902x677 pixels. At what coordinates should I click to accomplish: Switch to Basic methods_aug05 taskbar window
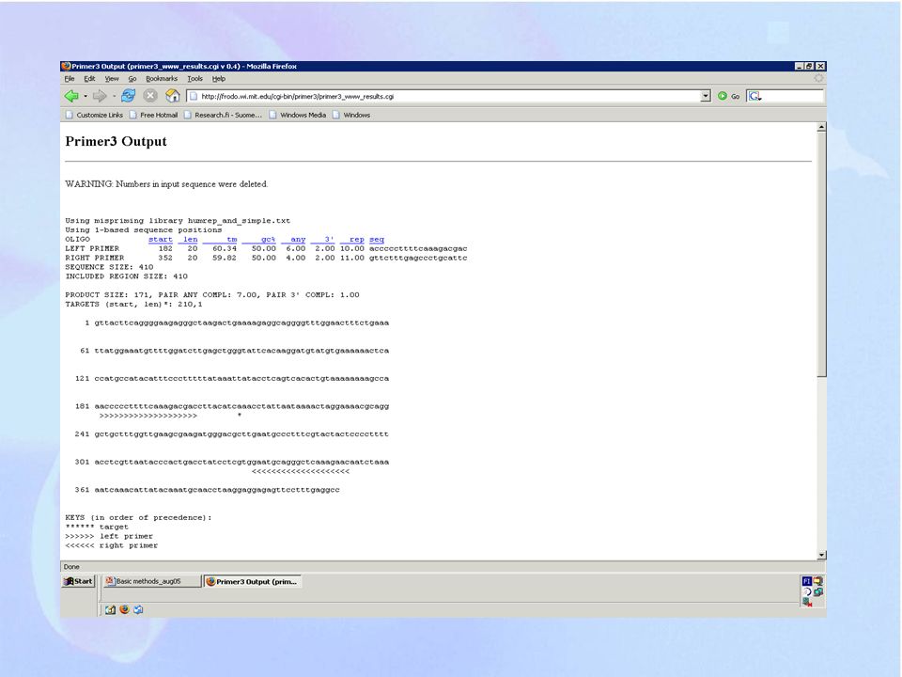coord(152,581)
